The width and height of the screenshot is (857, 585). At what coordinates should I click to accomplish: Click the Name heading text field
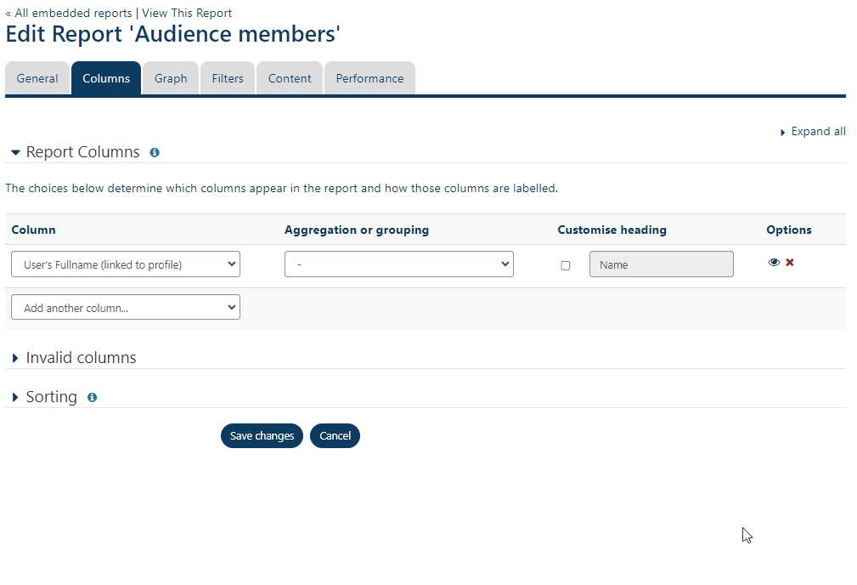coord(661,264)
